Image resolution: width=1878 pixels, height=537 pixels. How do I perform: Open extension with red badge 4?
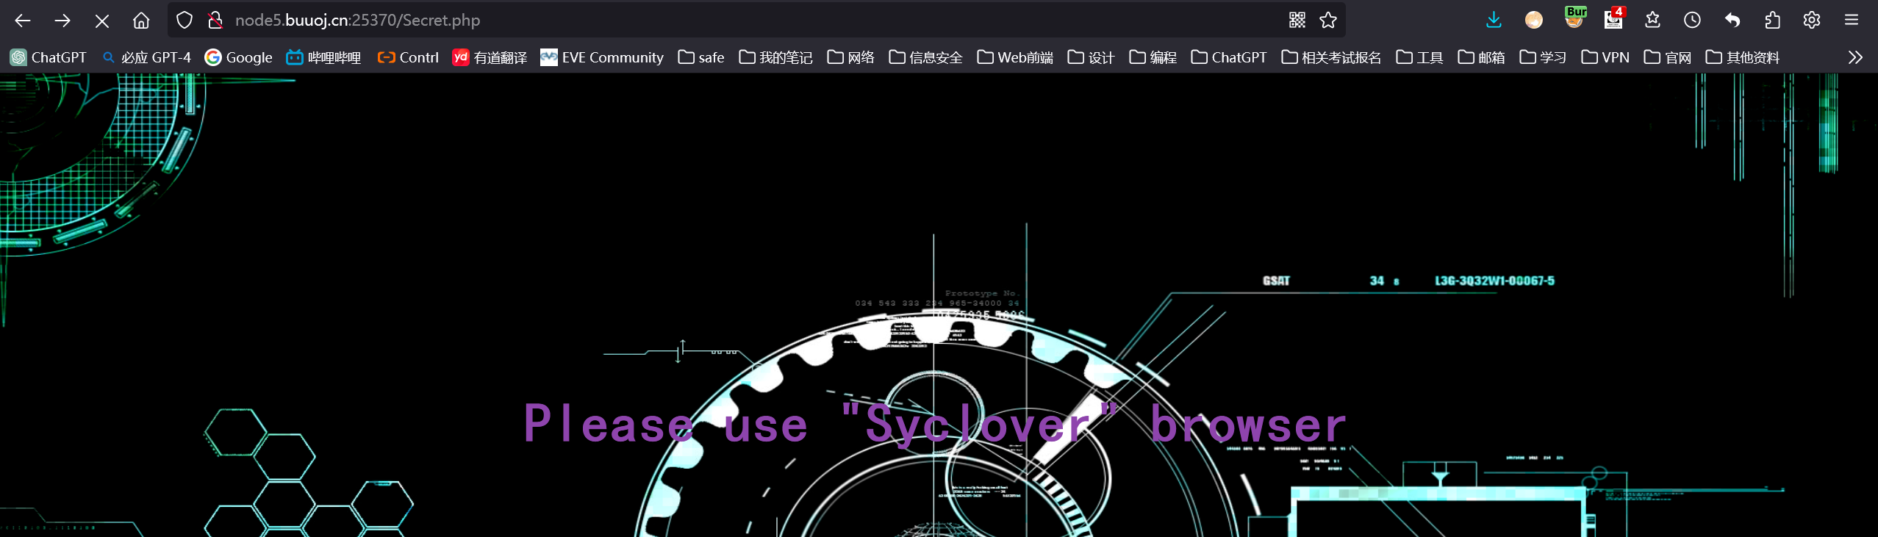tap(1613, 18)
